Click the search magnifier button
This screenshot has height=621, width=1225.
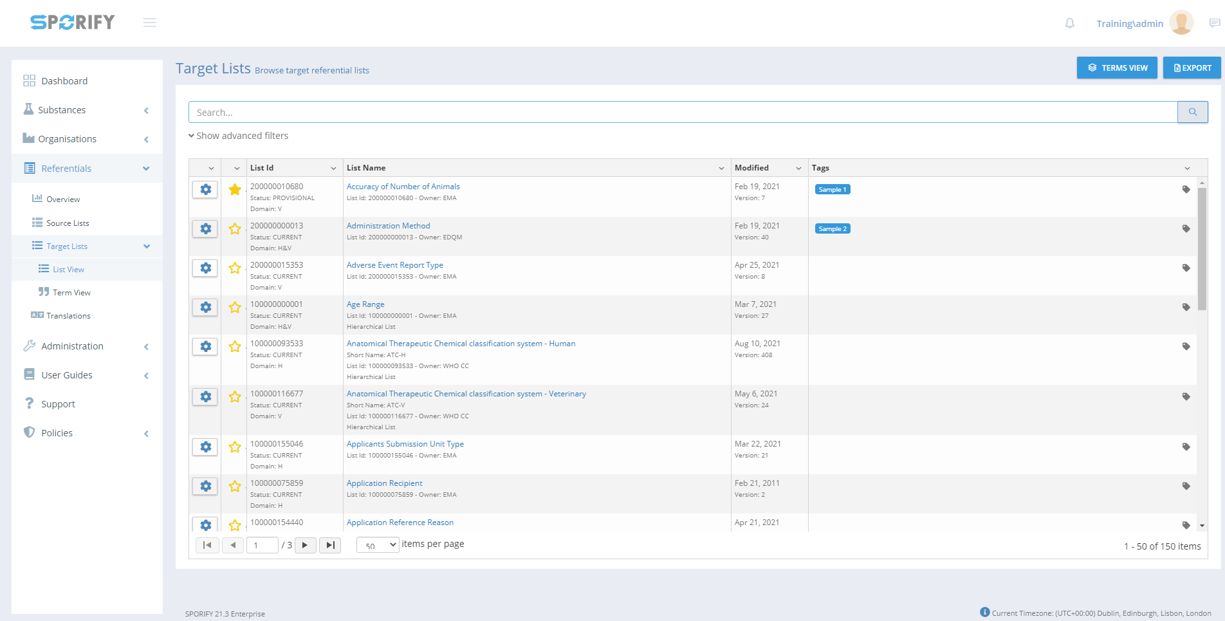click(1192, 112)
